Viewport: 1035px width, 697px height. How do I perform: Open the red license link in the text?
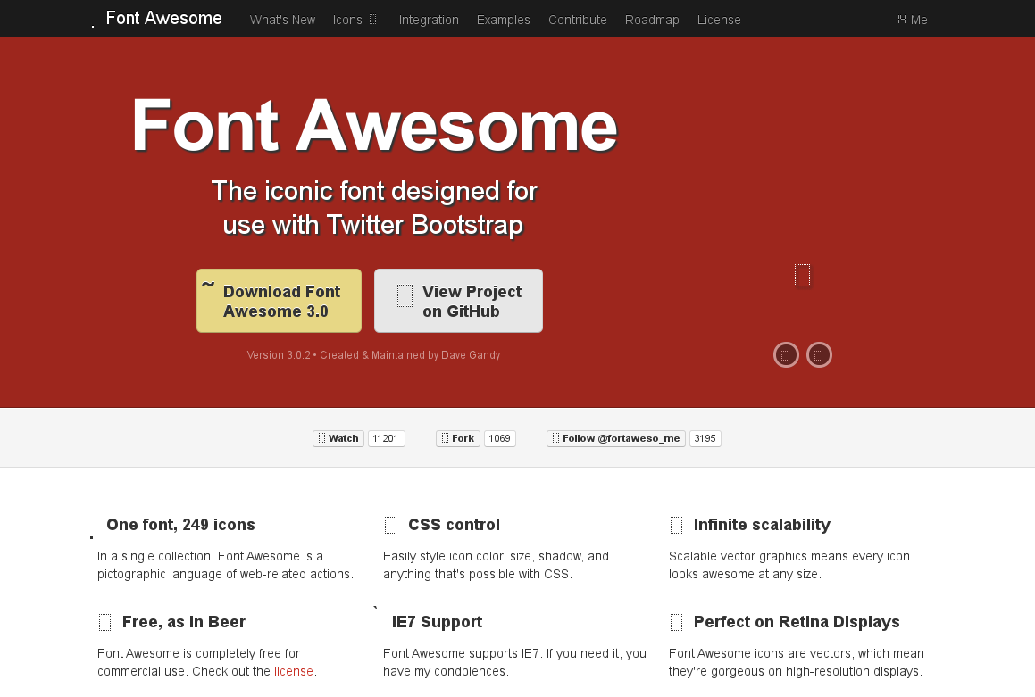[x=294, y=671]
